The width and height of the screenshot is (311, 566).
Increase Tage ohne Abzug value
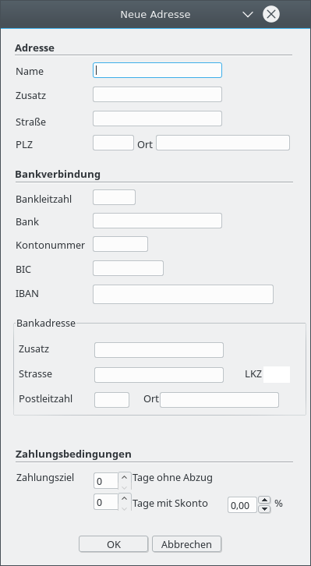(125, 477)
